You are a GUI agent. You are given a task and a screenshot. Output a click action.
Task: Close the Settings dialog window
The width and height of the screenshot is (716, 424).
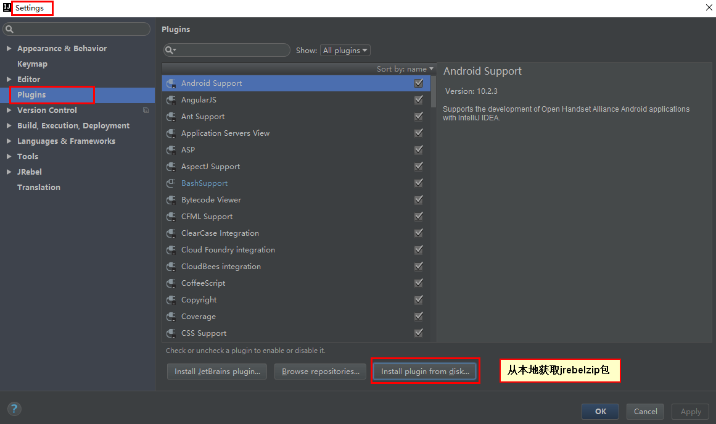709,8
